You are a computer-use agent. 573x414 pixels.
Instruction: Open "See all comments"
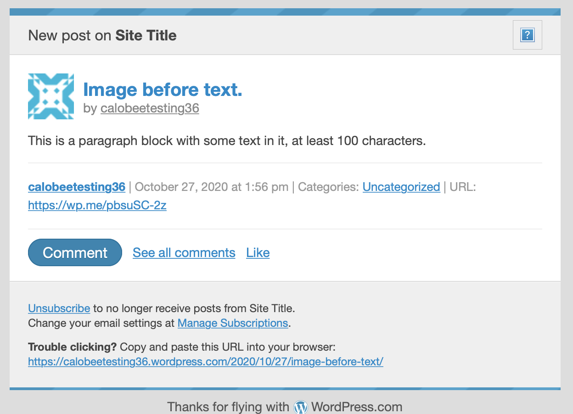(x=184, y=252)
